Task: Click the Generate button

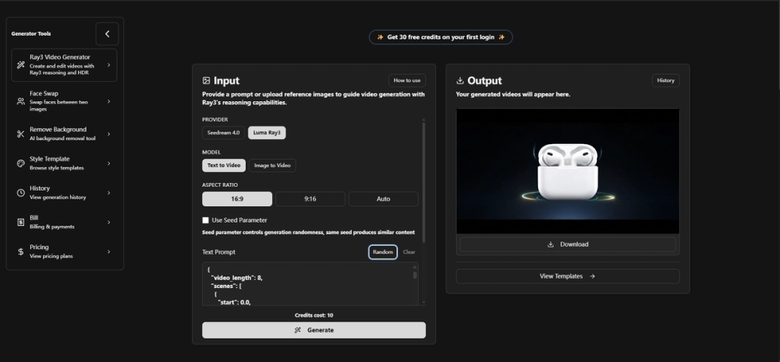Action: [x=314, y=330]
